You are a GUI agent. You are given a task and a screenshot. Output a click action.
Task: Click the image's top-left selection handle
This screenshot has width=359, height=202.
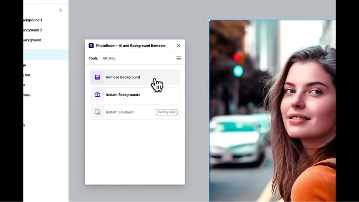click(209, 20)
